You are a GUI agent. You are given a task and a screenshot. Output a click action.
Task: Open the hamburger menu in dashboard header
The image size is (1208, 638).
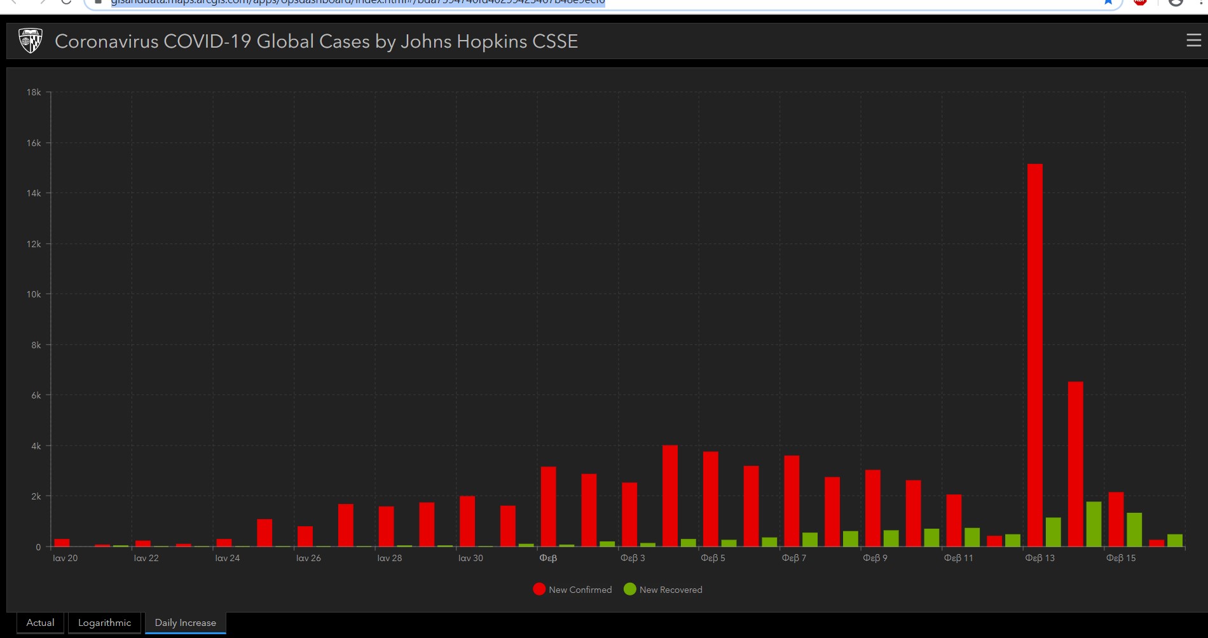(1193, 41)
